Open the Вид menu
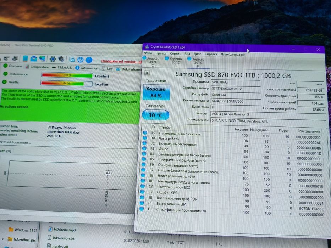331x248 pixels. click(187, 54)
